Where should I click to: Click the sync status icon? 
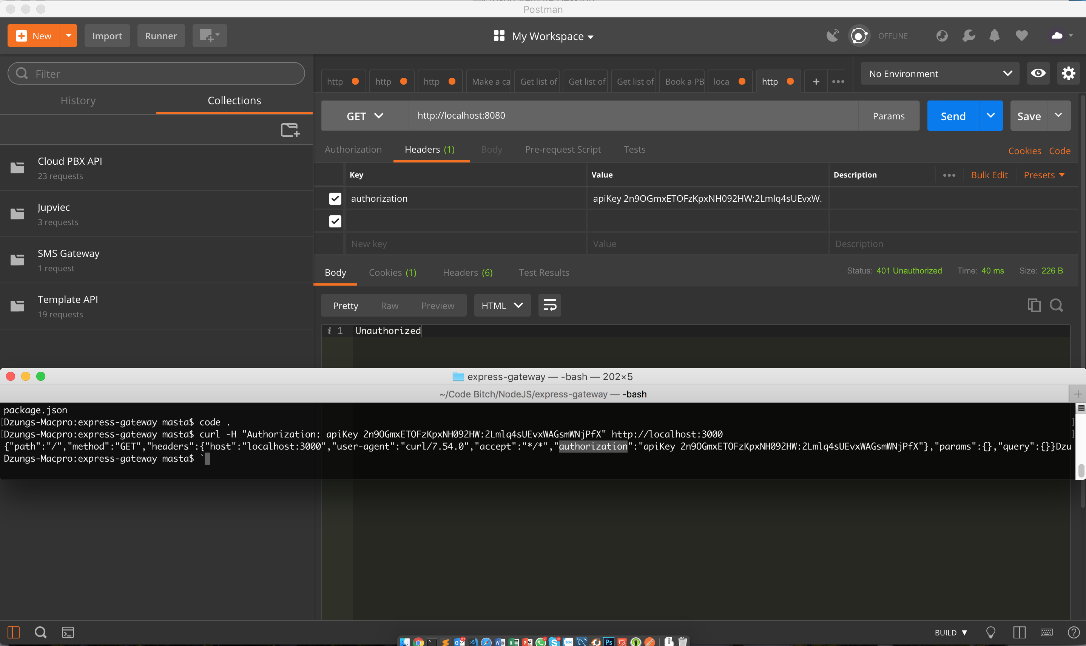point(859,36)
